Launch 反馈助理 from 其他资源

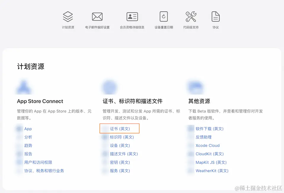(x=203, y=137)
